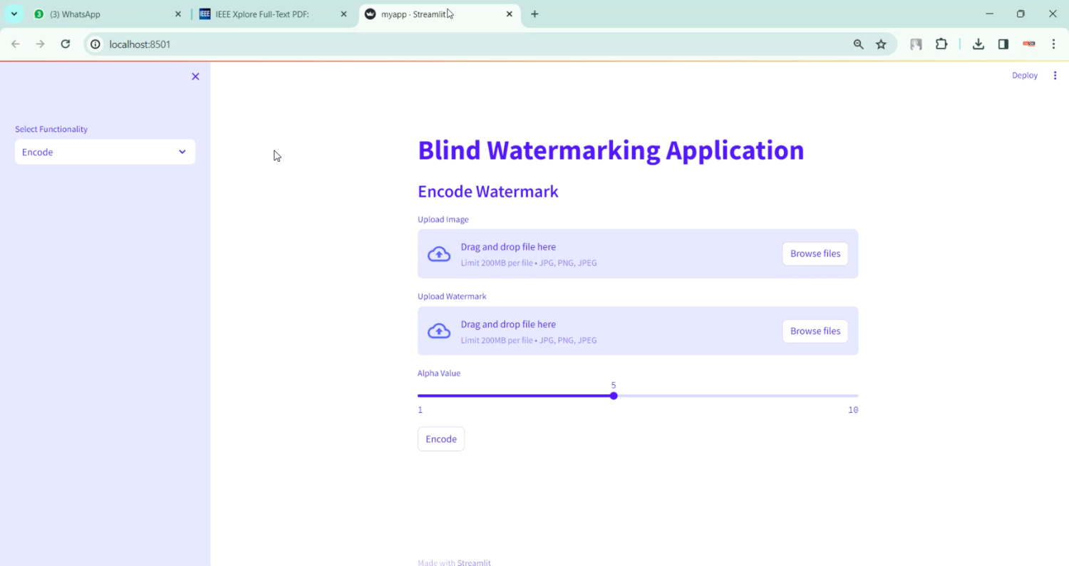Click Browse files for Upload Watermark
This screenshot has height=566, width=1069.
pos(815,331)
